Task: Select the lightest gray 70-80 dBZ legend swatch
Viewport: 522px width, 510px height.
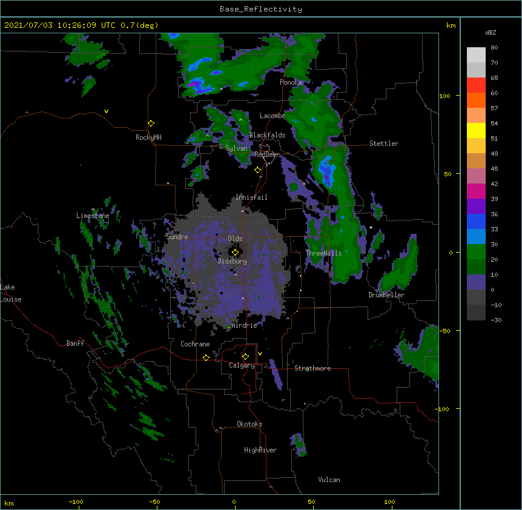Action: (476, 55)
